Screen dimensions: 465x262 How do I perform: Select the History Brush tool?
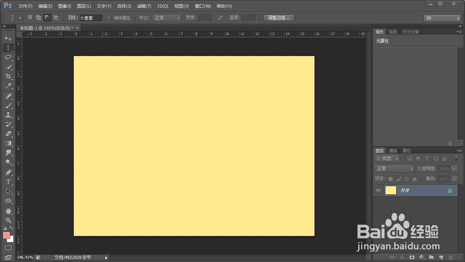click(x=8, y=124)
